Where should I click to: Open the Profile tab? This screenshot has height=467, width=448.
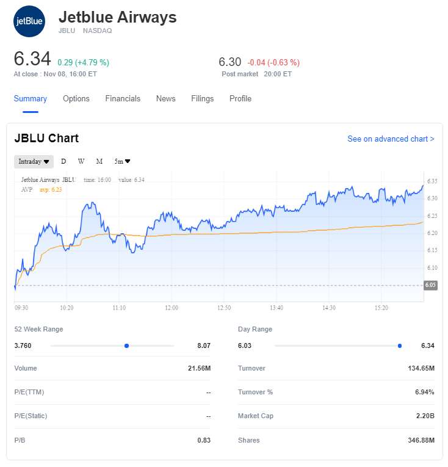(x=240, y=99)
